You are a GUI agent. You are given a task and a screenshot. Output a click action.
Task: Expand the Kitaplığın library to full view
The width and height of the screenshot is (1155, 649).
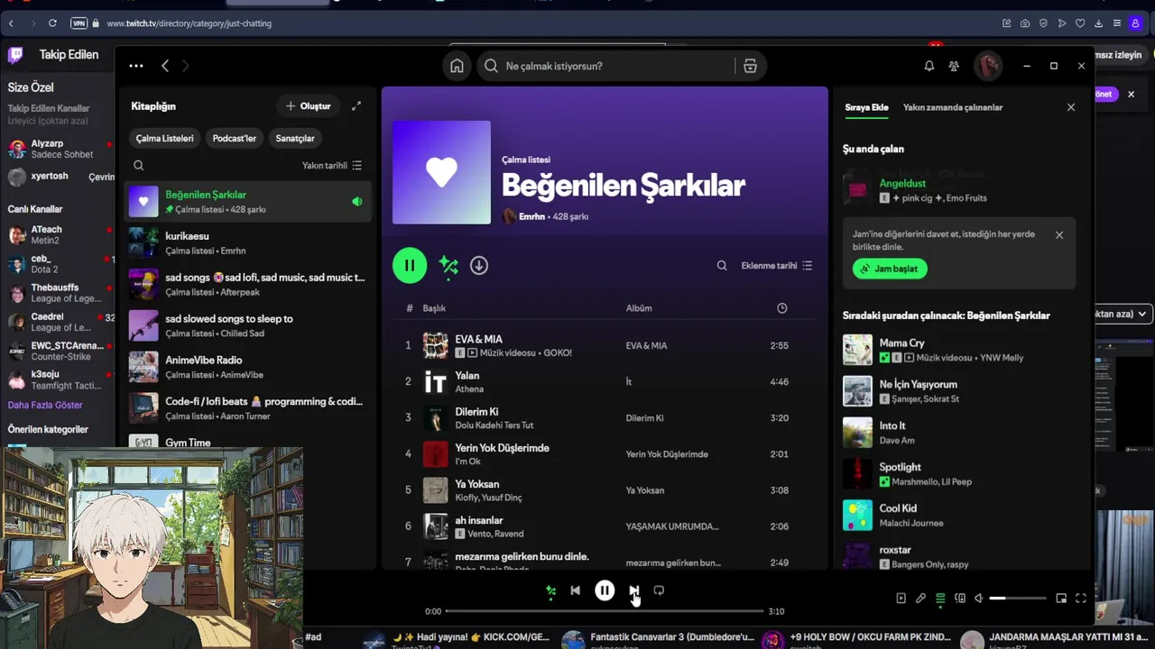356,105
